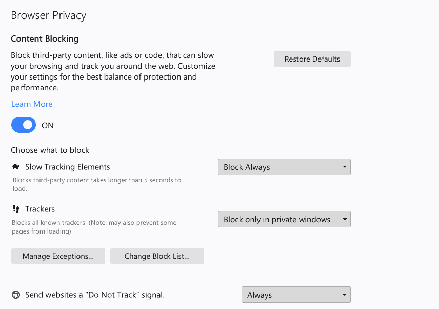439x309 pixels.
Task: Open the Do Not Track "Always" dropdown
Action: click(x=296, y=295)
